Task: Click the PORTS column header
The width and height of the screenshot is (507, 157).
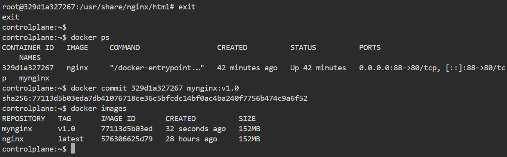Action: pos(370,48)
